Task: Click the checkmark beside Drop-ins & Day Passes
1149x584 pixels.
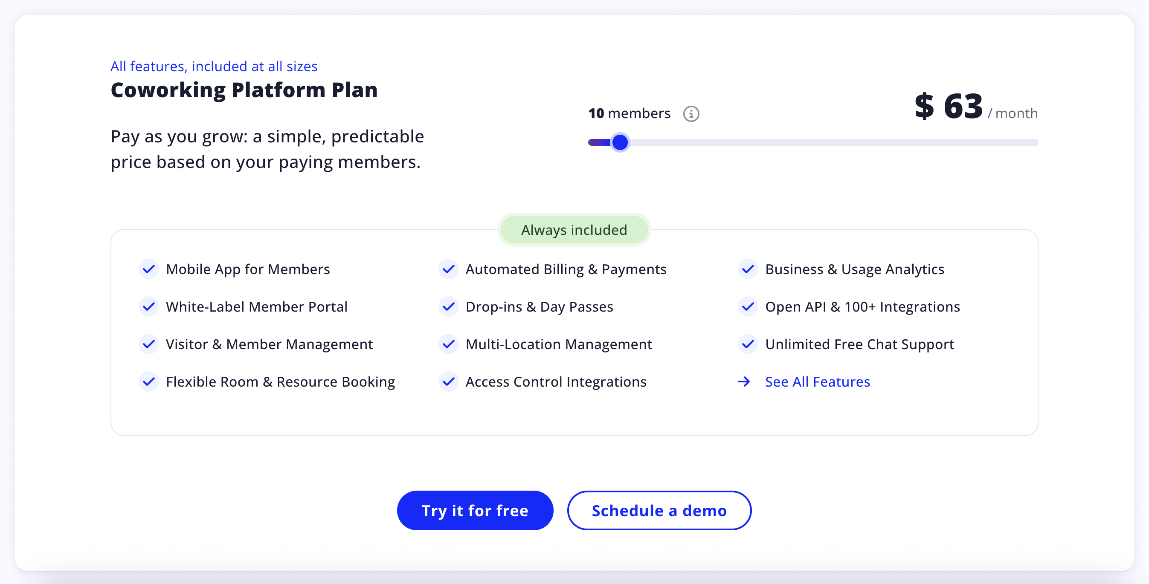Action: pyautogui.click(x=448, y=306)
